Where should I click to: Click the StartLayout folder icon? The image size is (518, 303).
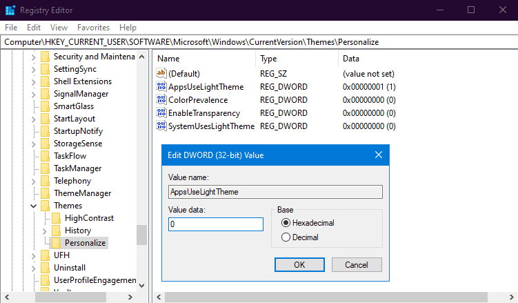pos(46,119)
